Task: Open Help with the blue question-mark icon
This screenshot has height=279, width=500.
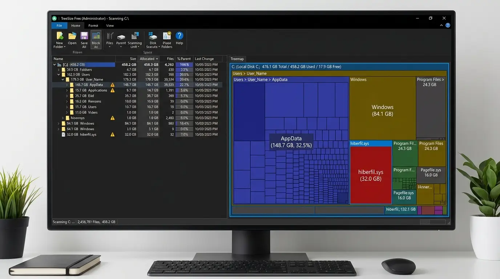Action: click(180, 36)
